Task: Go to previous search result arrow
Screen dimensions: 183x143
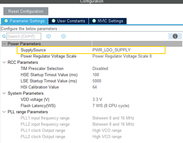Action: pyautogui.click(x=48, y=36)
